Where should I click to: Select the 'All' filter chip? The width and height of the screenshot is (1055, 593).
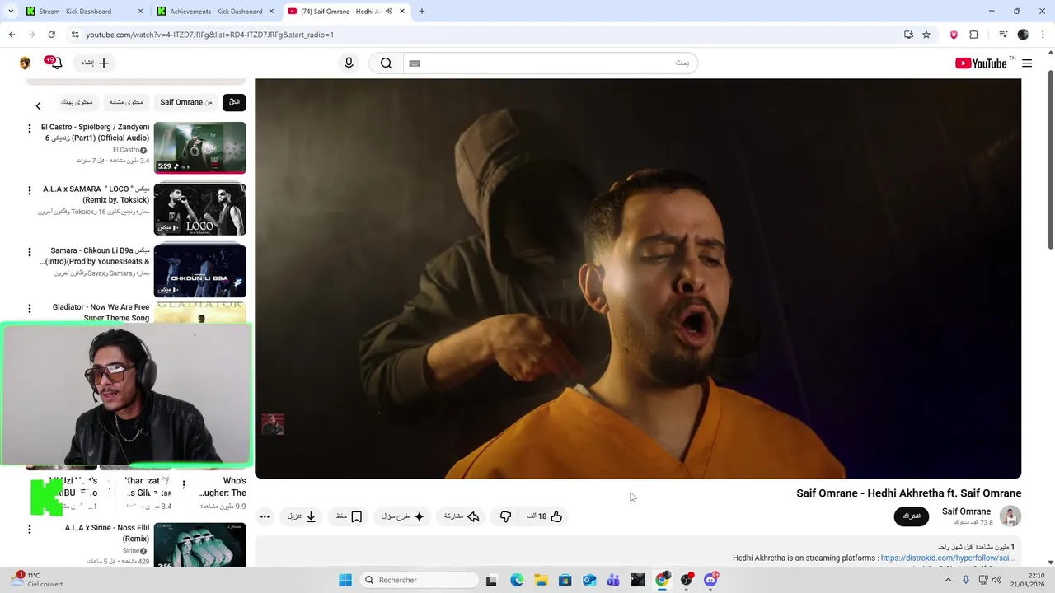coord(234,102)
